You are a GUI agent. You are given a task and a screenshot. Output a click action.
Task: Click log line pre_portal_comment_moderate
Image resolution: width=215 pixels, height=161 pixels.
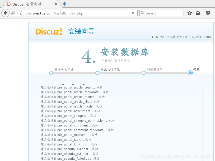[x=77, y=130]
